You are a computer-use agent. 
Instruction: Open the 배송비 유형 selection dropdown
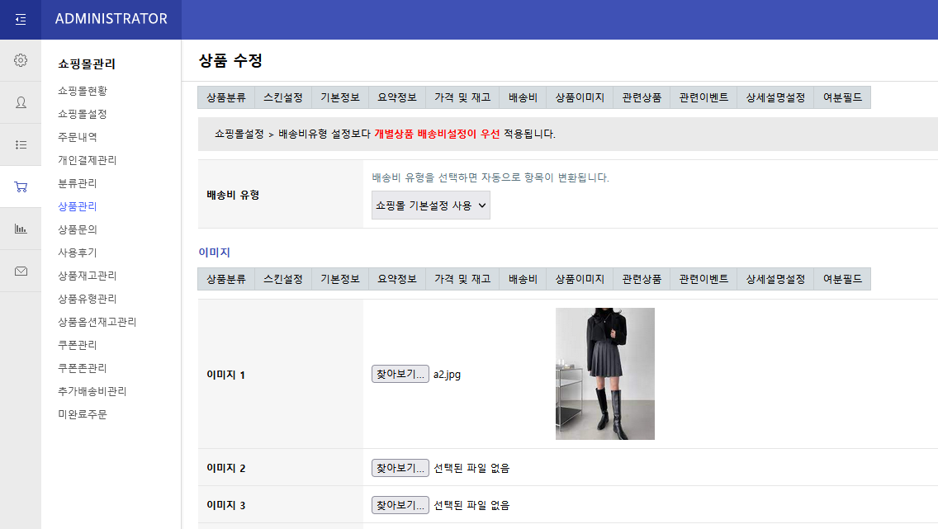430,205
